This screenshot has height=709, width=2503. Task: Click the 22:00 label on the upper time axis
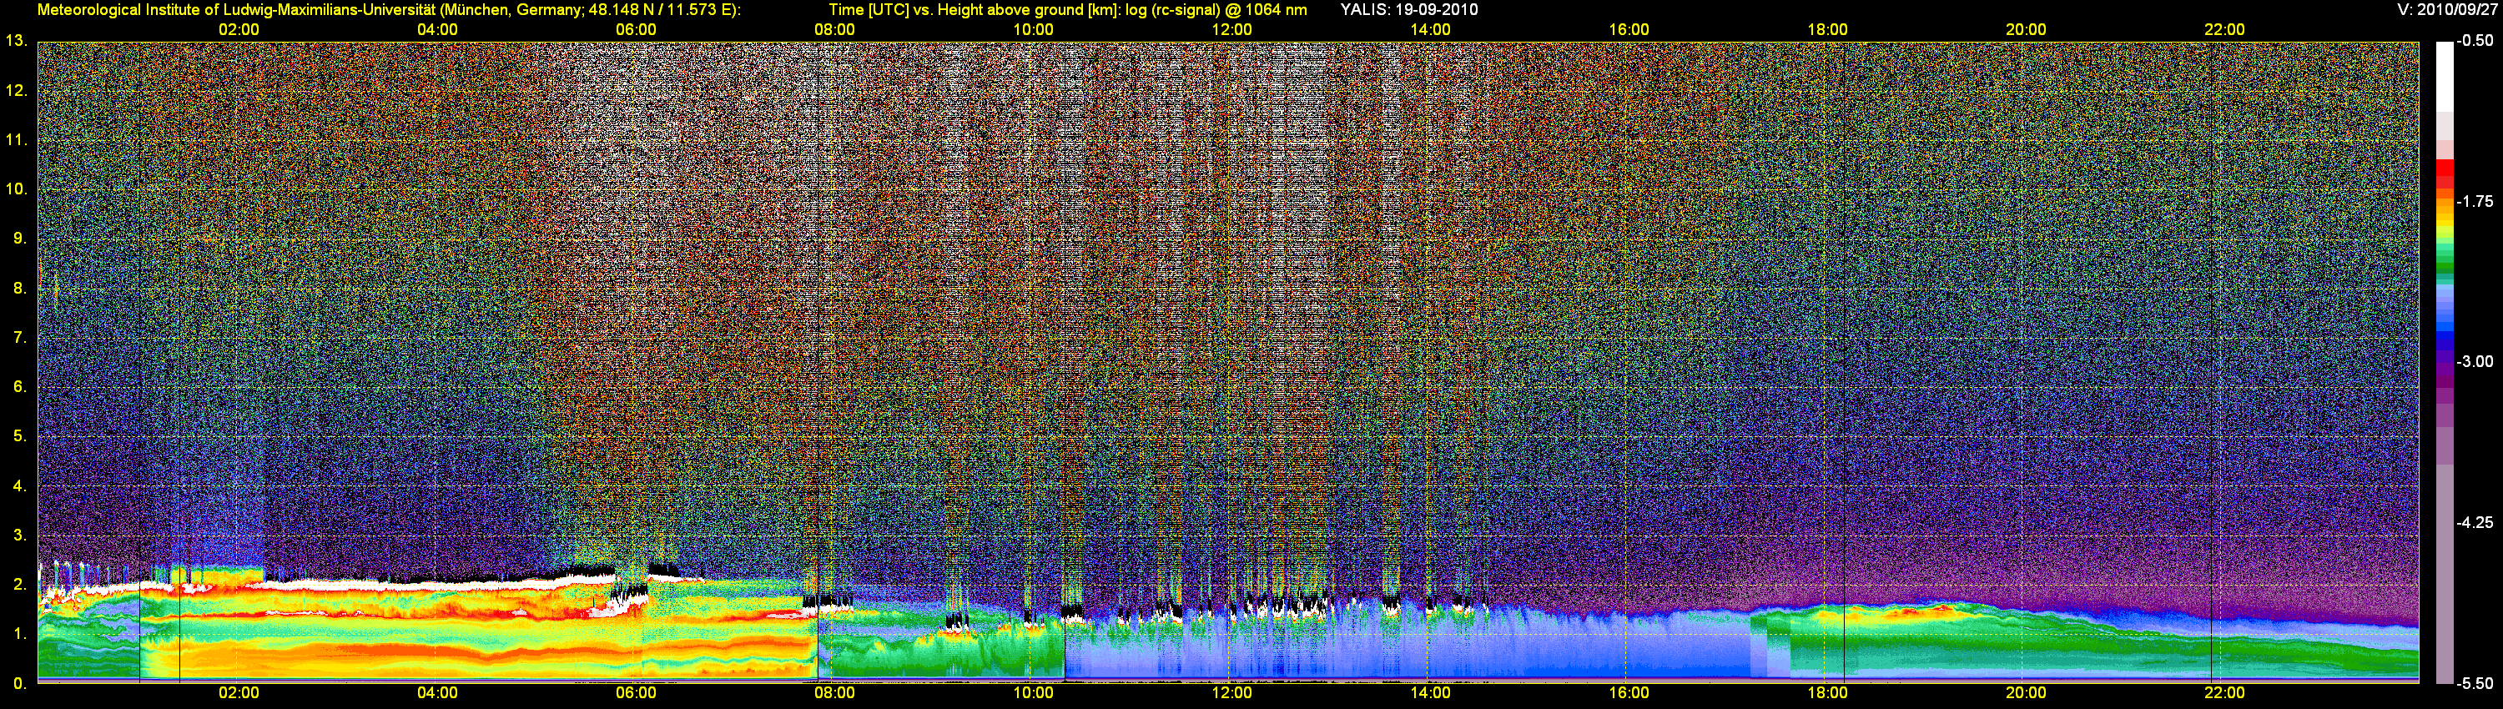click(x=2224, y=30)
